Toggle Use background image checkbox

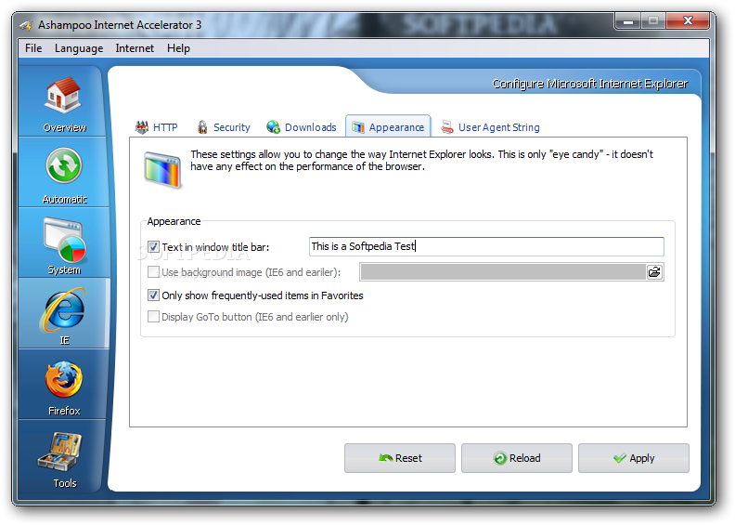[153, 272]
